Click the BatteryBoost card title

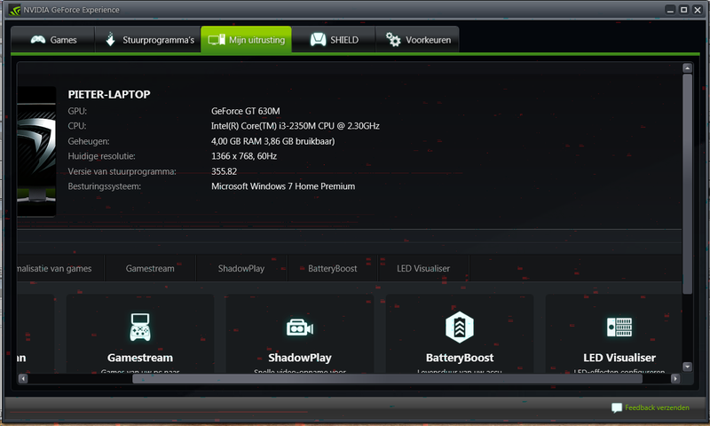click(x=460, y=358)
